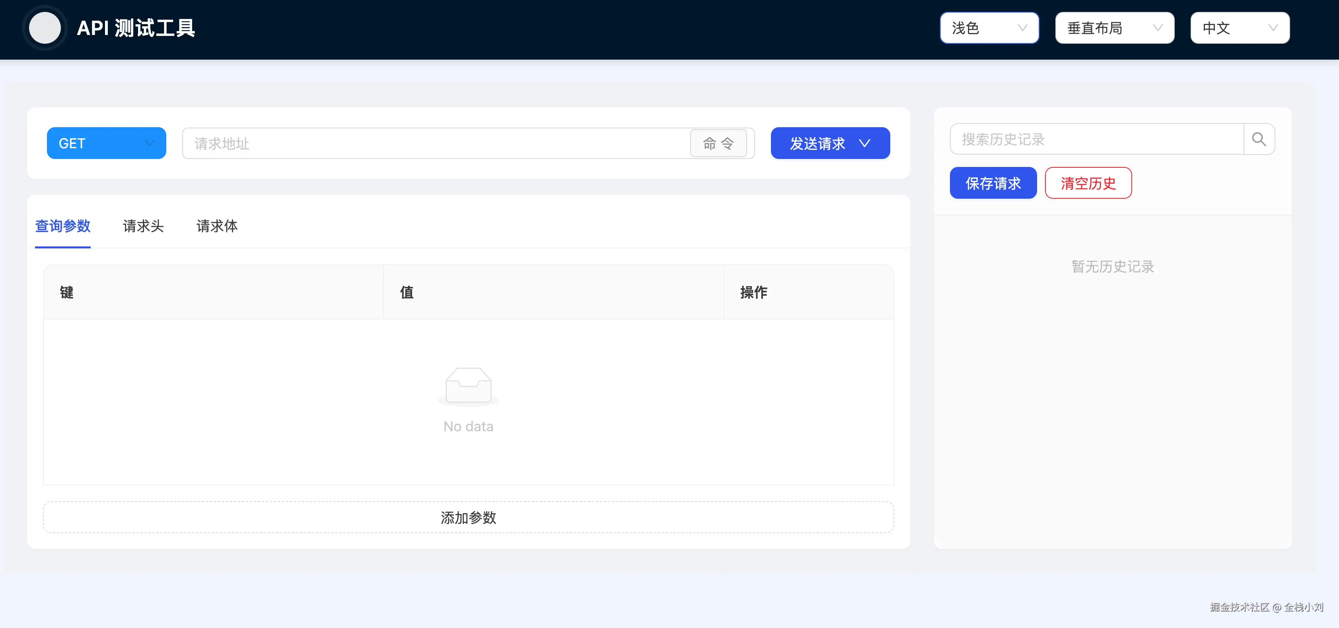Click the chevron arrow in 发送请求 button
The image size is (1339, 628).
(x=864, y=143)
